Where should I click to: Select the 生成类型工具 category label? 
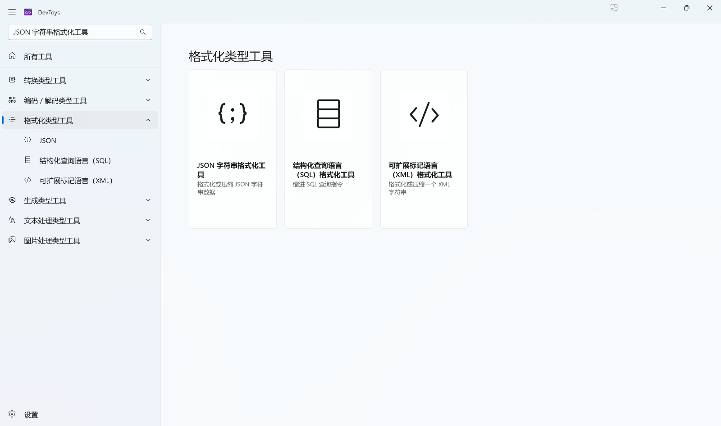pyautogui.click(x=45, y=201)
